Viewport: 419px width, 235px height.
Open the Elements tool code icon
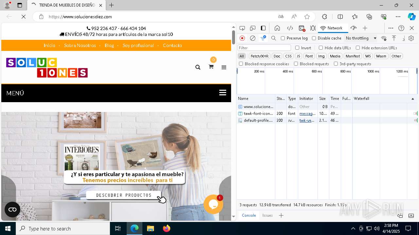pyautogui.click(x=290, y=28)
